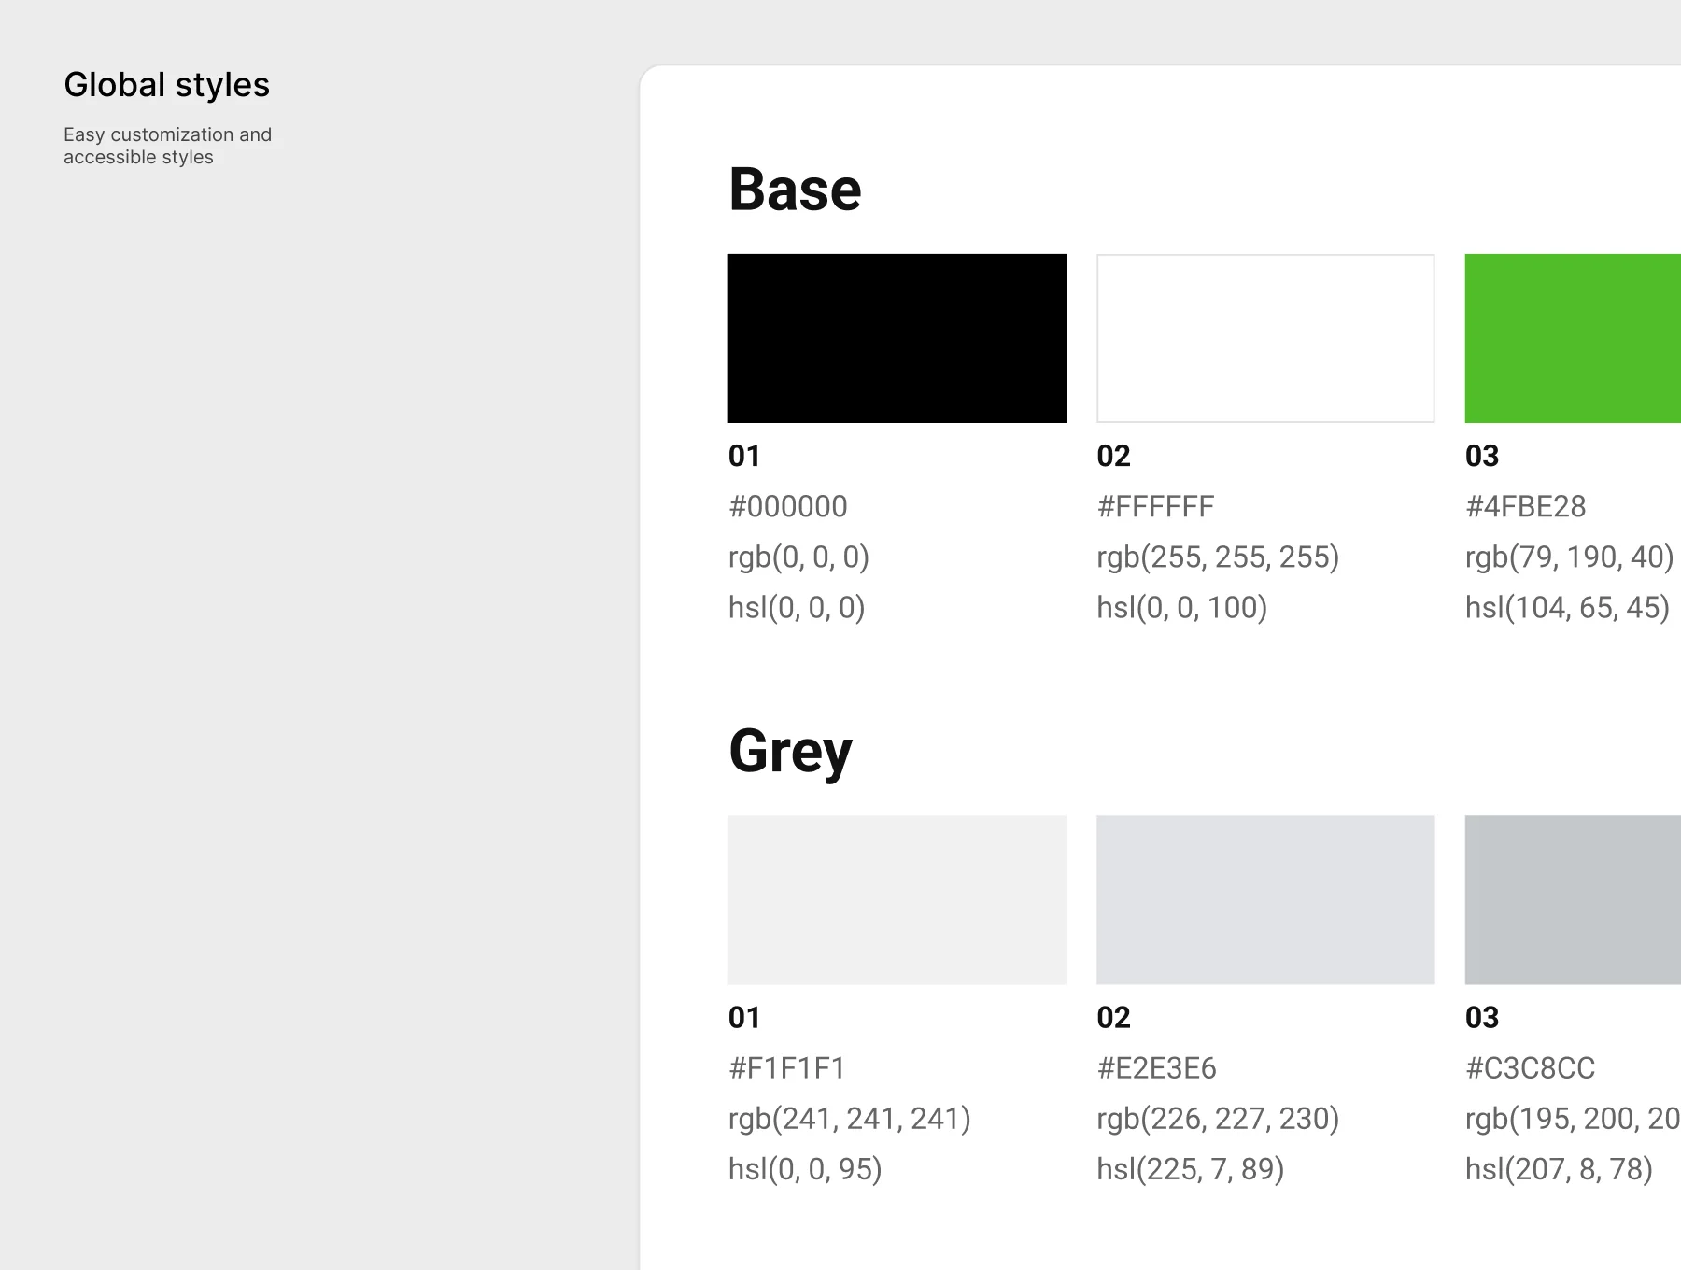This screenshot has height=1270, width=1681.
Task: Choose the Grey 02 swatch
Action: tap(1265, 900)
